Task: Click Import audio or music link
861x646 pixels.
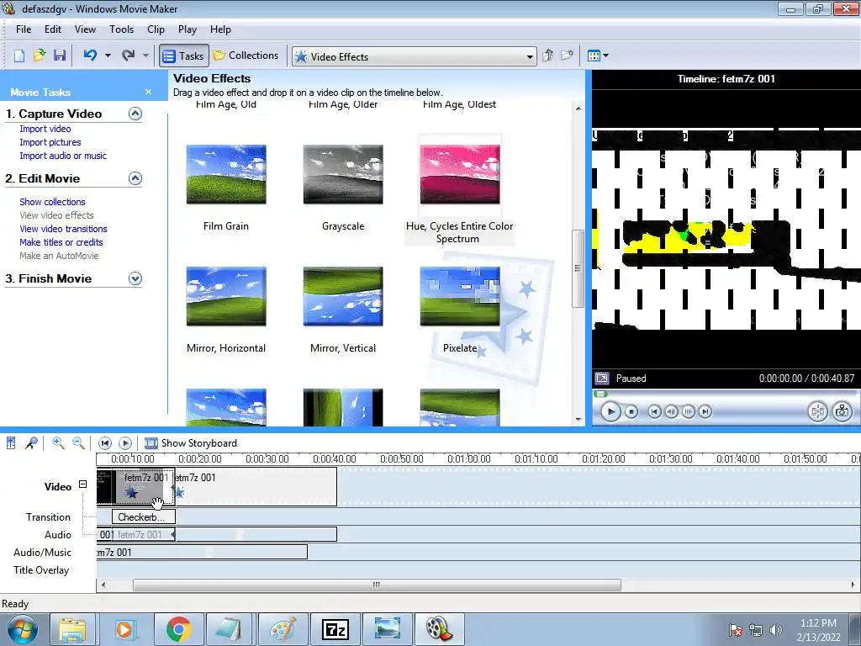Action: 63,156
